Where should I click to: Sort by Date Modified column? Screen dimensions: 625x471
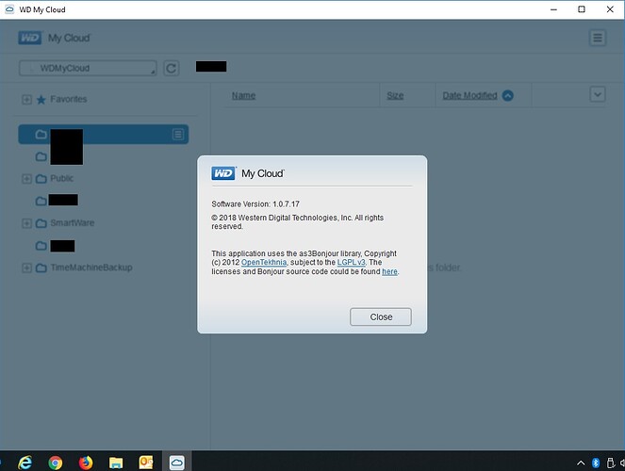pos(469,95)
